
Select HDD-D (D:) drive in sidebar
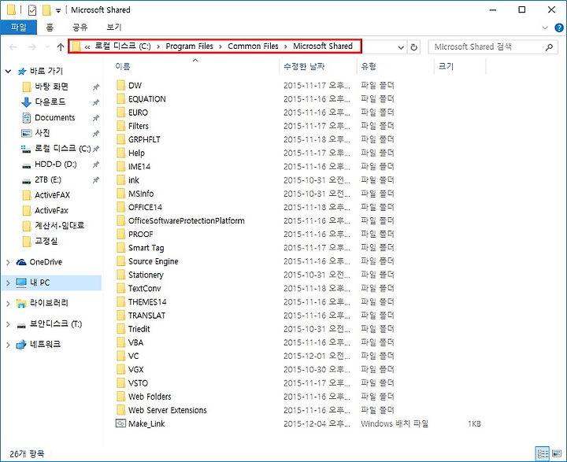(55, 164)
